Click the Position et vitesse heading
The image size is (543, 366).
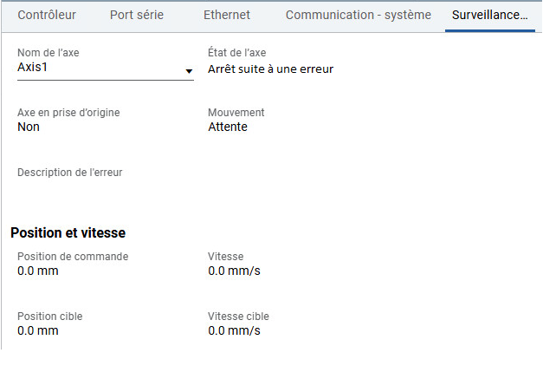click(68, 232)
